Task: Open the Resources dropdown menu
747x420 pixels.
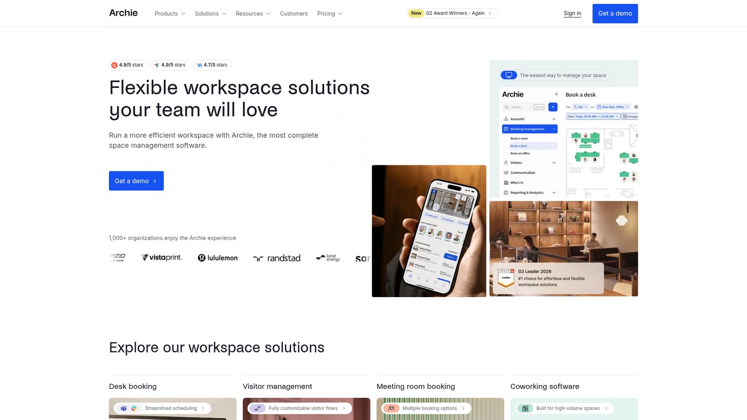Action: click(253, 13)
